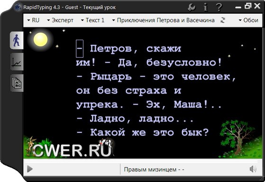This screenshot has height=182, width=265.
Task: Click the RapidTyping app icon in title bar
Action: (x=18, y=7)
